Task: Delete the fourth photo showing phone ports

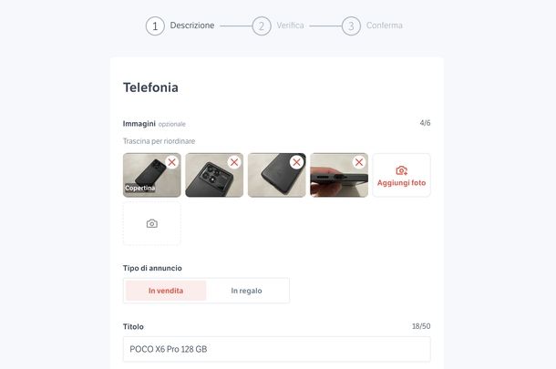Action: pos(359,162)
